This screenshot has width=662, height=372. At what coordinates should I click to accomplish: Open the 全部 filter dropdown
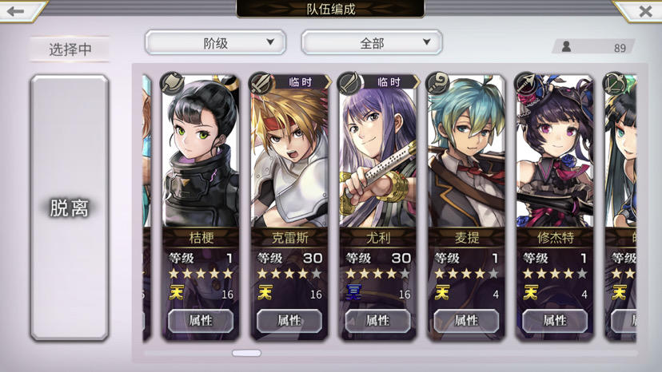(372, 42)
